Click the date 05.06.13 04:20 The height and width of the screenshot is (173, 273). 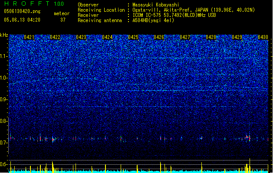click(22, 20)
